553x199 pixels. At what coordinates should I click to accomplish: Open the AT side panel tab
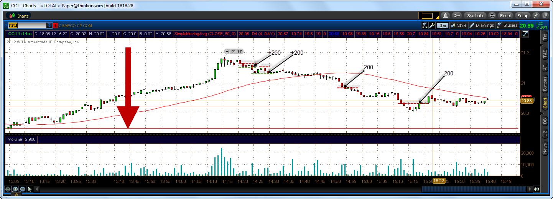pyautogui.click(x=545, y=67)
